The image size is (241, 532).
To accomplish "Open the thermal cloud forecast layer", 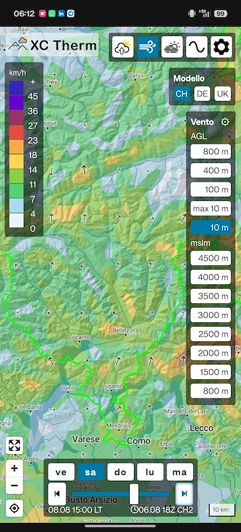I will [x=123, y=47].
